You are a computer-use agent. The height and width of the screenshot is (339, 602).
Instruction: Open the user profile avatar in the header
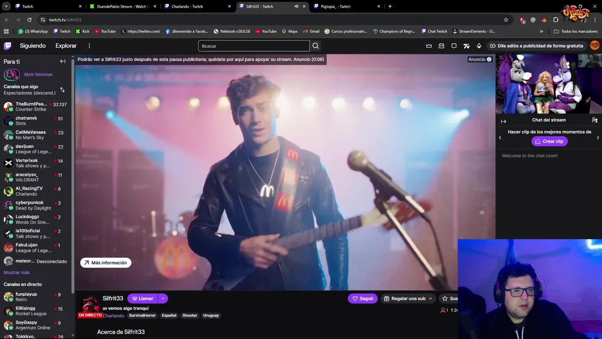[595, 45]
